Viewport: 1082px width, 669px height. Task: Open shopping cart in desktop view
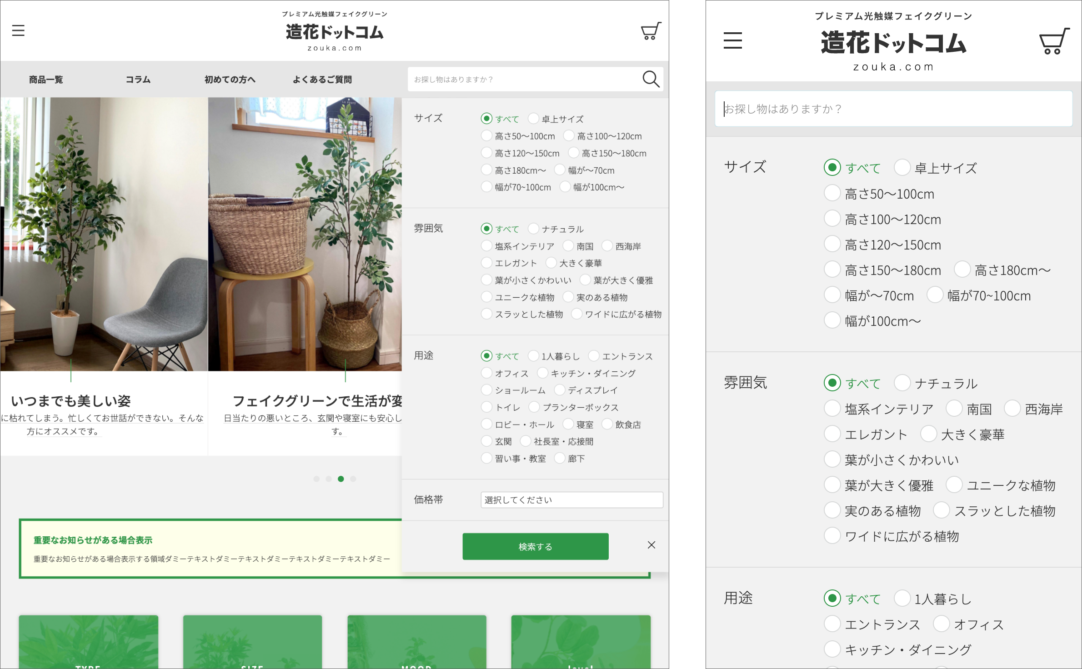point(651,31)
